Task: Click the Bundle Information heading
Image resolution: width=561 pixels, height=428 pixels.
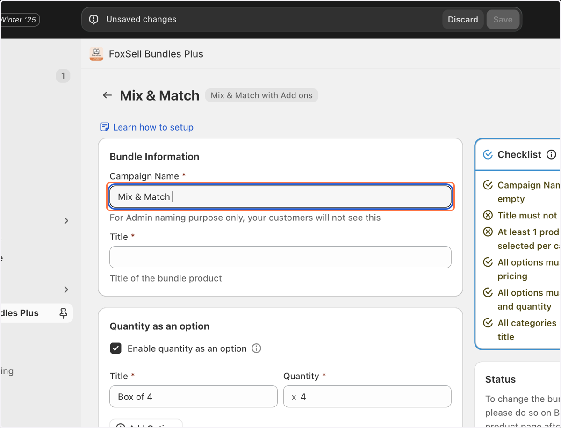Action: point(154,157)
